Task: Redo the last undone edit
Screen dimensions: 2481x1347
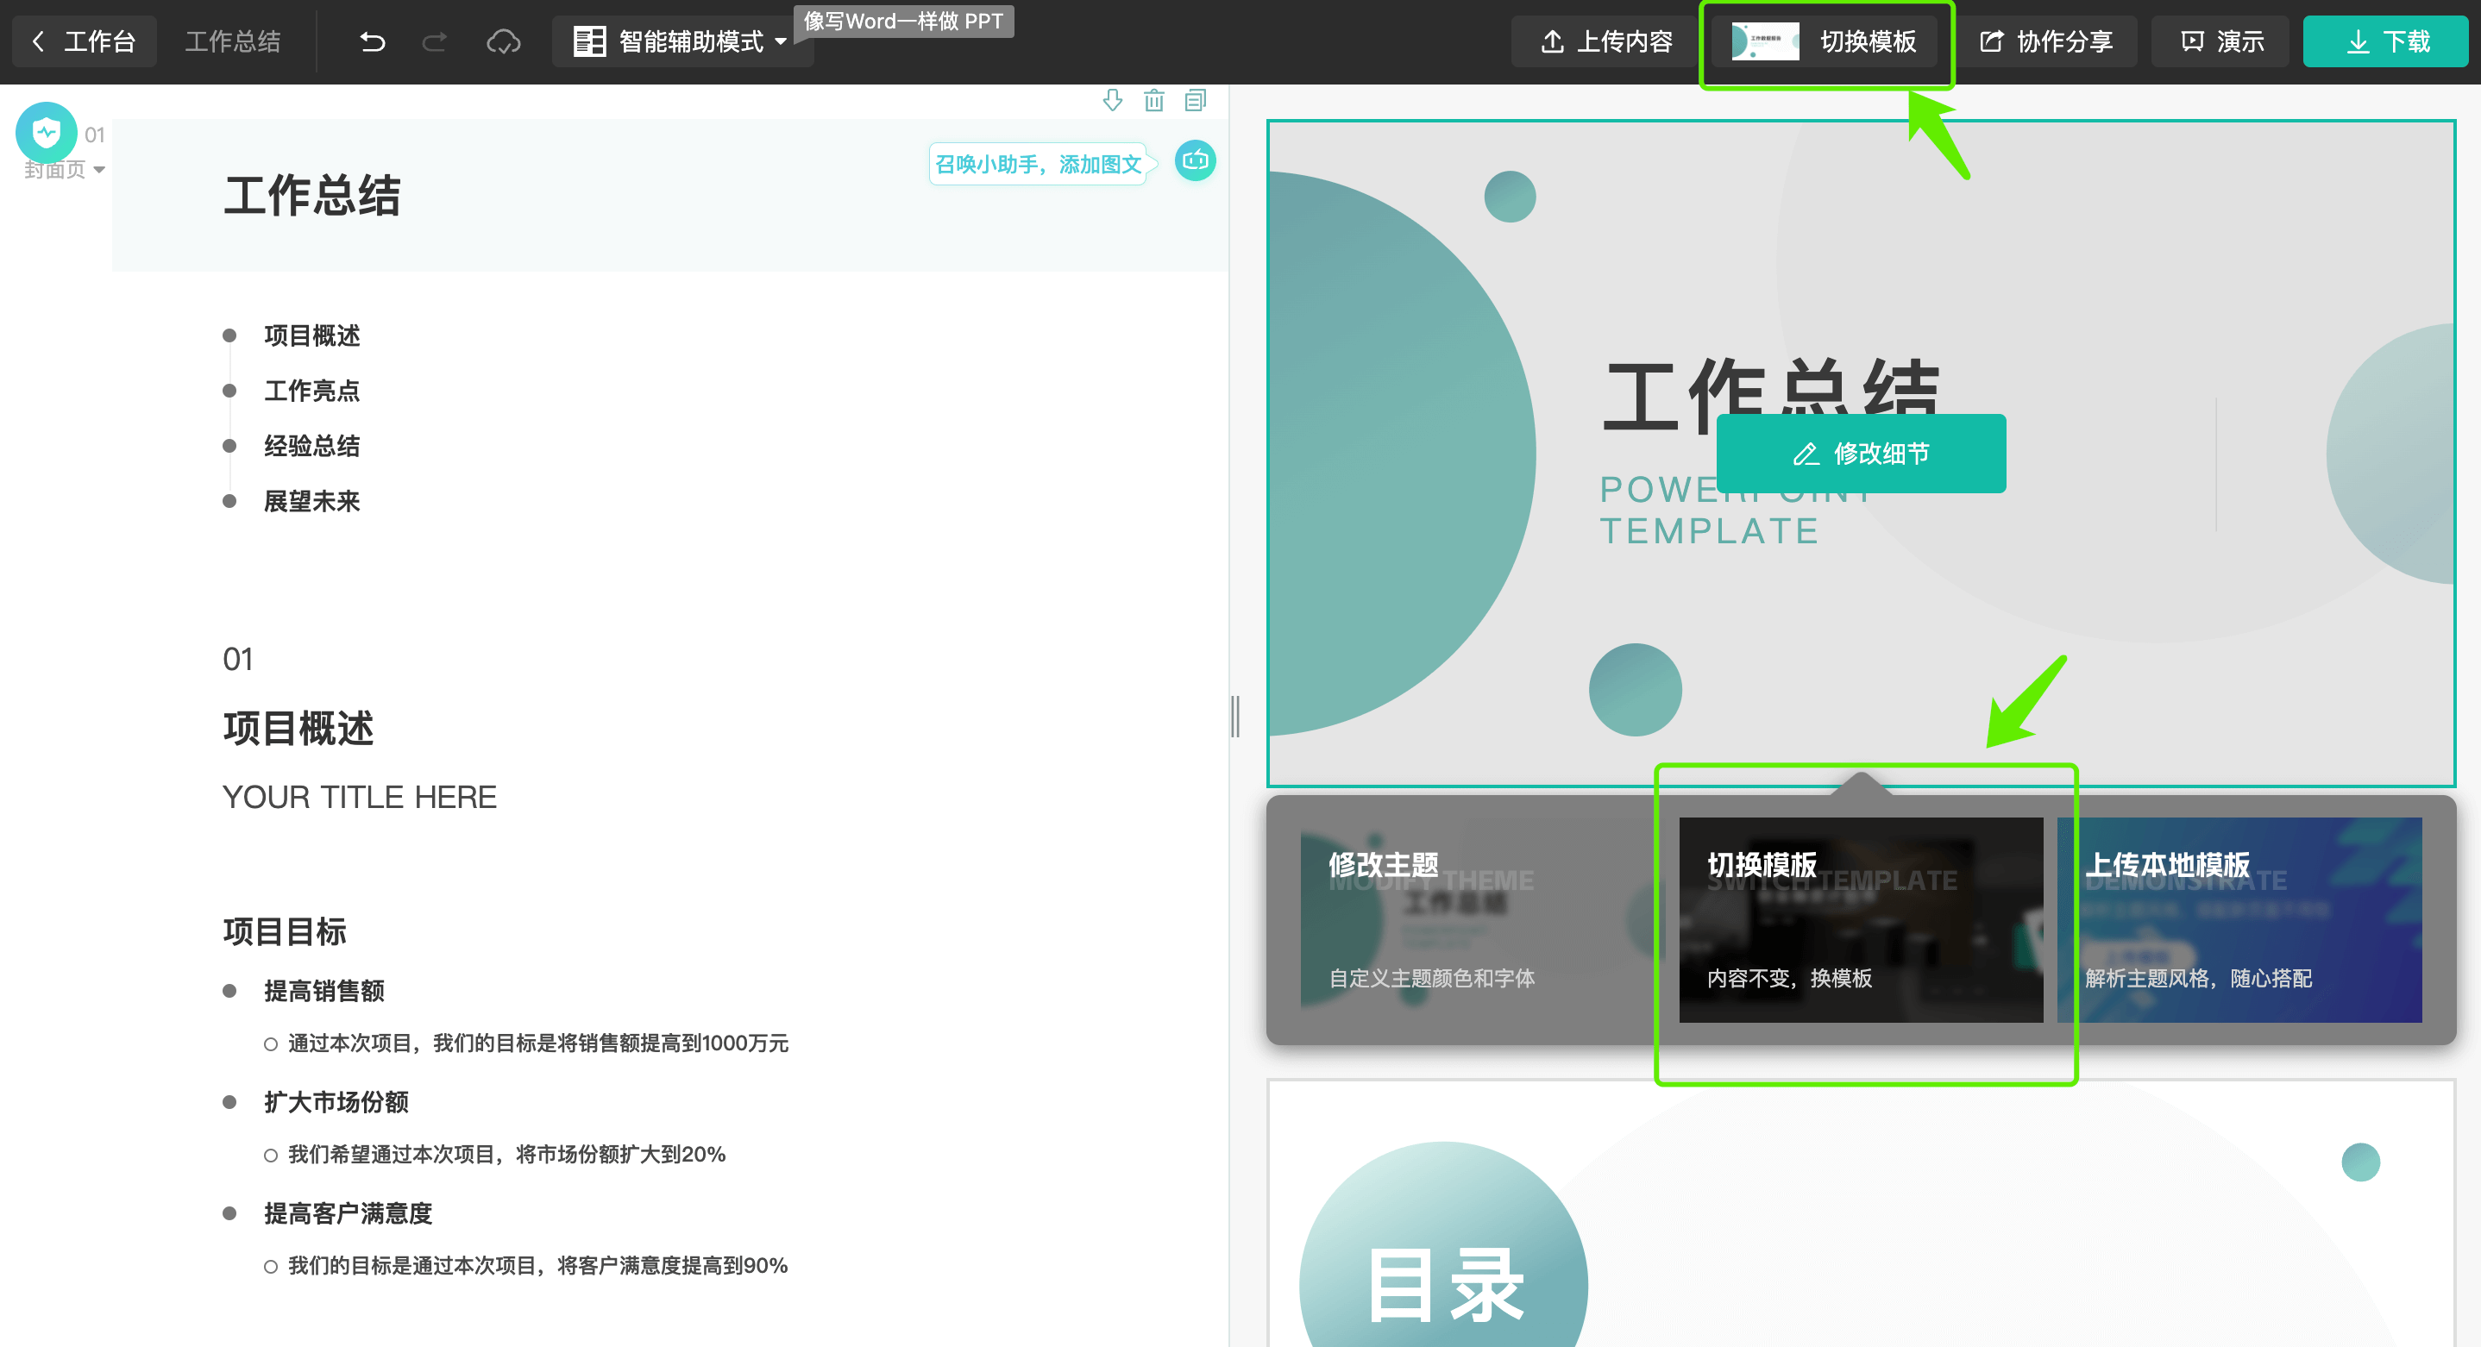Action: [x=435, y=41]
